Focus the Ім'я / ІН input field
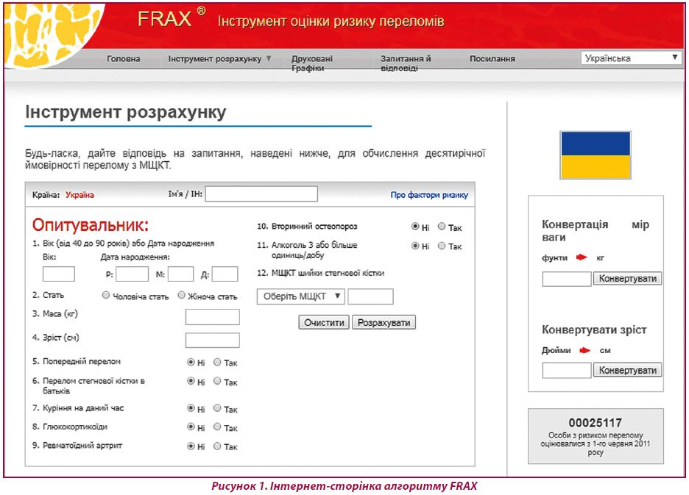Screen dimensions: 689x495 (261, 193)
